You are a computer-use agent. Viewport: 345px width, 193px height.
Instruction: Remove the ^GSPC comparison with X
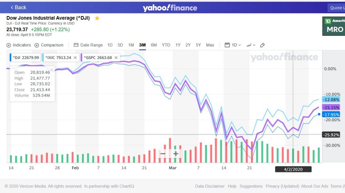click(x=116, y=58)
